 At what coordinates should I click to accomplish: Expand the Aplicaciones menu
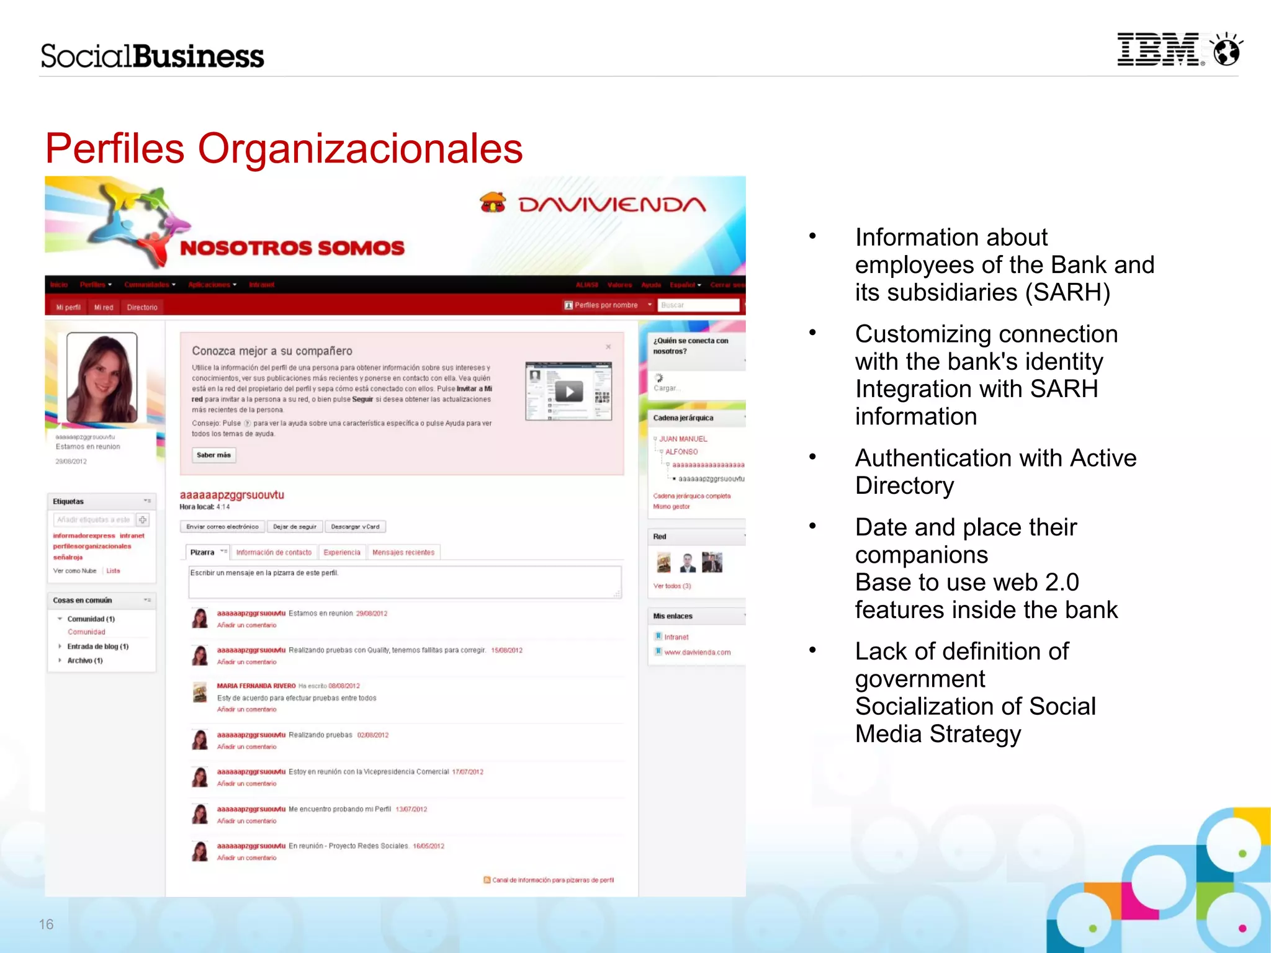(212, 285)
